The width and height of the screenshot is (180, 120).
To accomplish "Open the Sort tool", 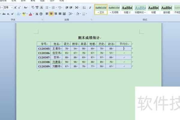I will (x=84, y=8).
